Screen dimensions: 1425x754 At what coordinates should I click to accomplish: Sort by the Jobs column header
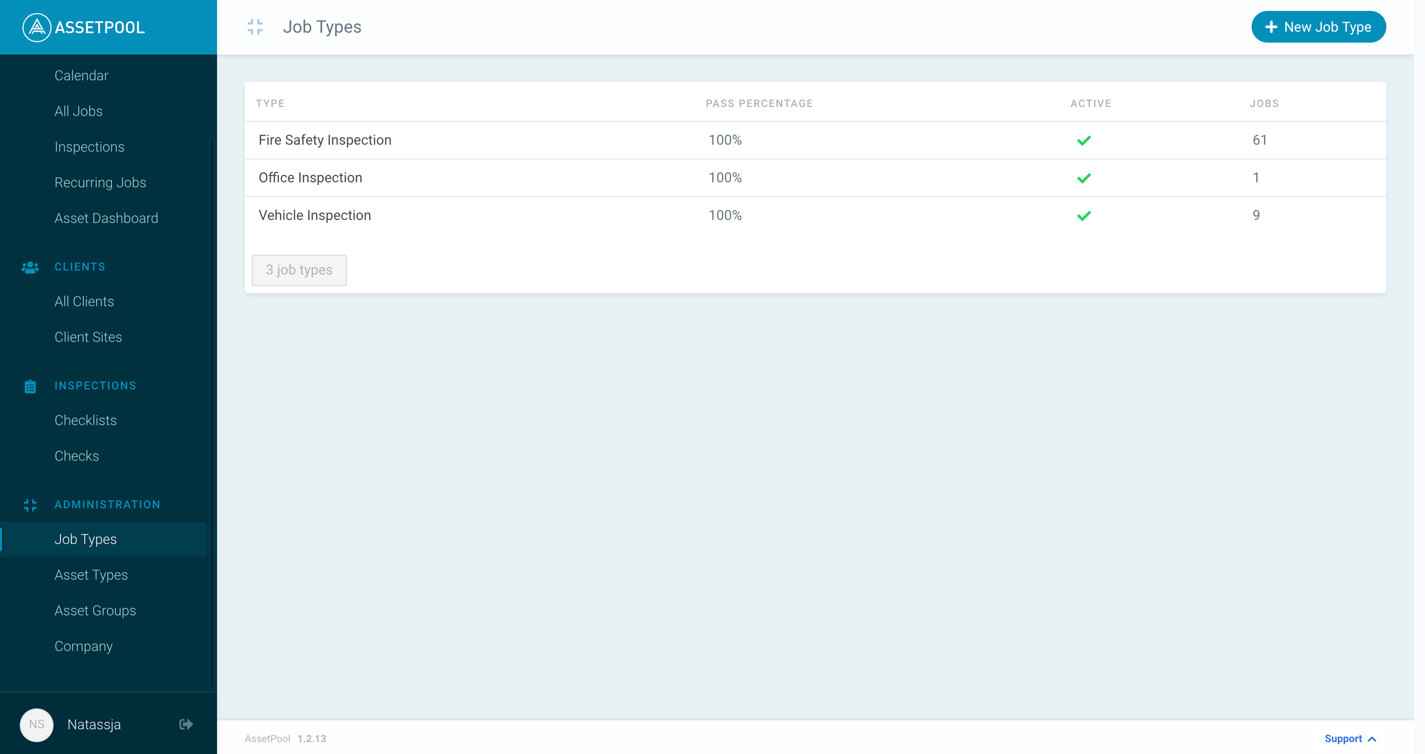tap(1264, 104)
